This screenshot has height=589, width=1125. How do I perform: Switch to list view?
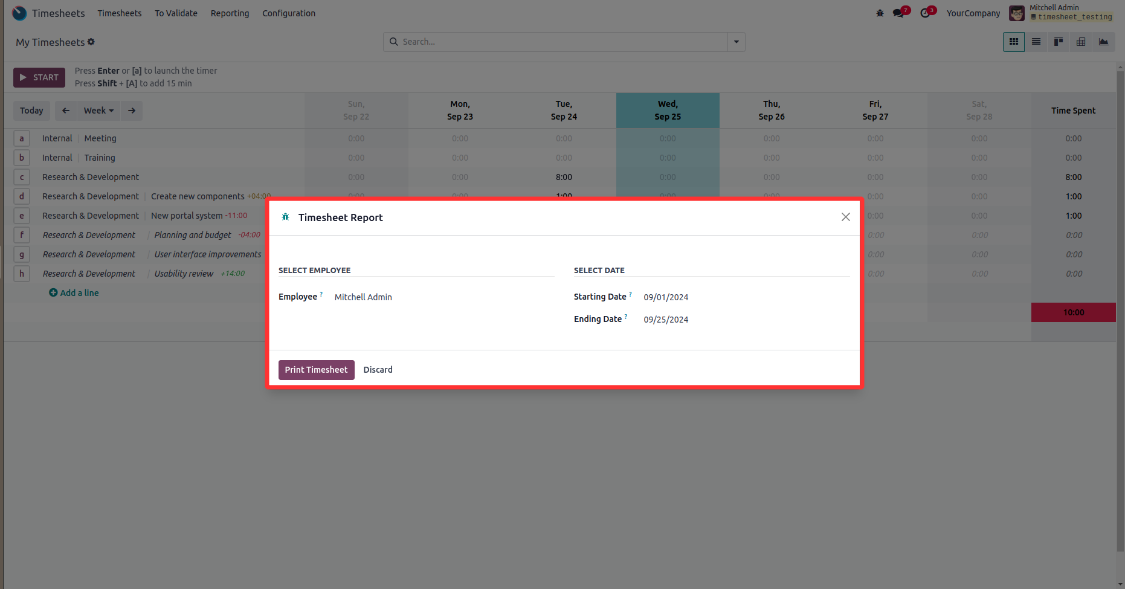1036,42
